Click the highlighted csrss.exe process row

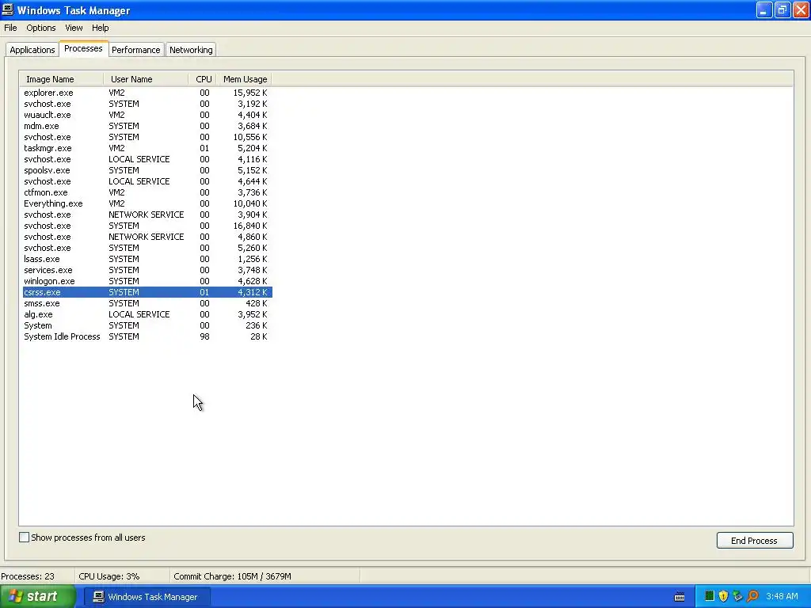(x=147, y=292)
